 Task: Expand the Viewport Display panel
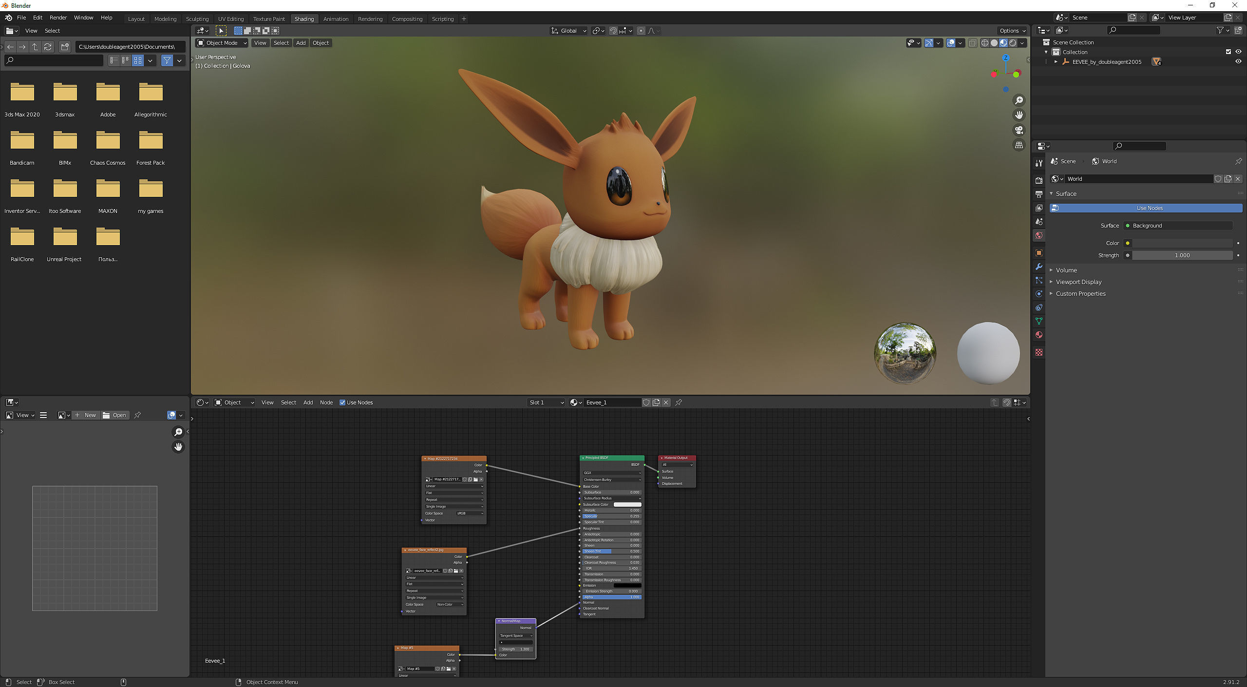tap(1078, 282)
